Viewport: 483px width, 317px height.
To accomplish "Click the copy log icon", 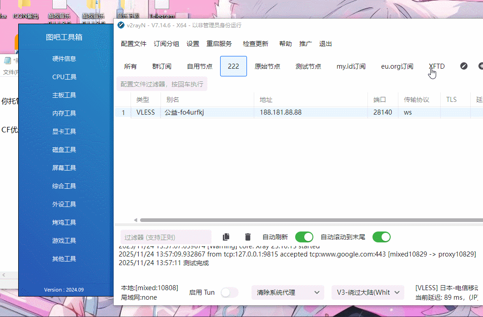I will [226, 236].
